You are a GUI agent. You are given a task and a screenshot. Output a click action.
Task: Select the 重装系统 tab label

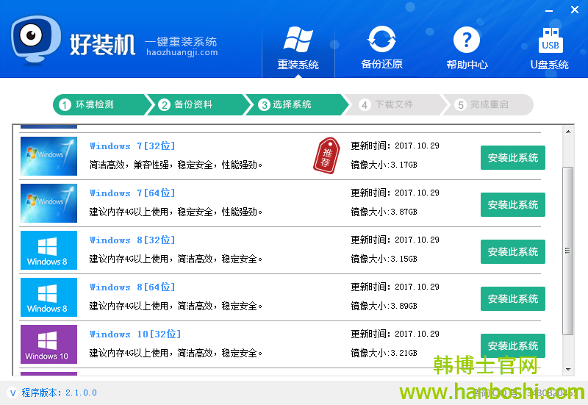pos(298,65)
